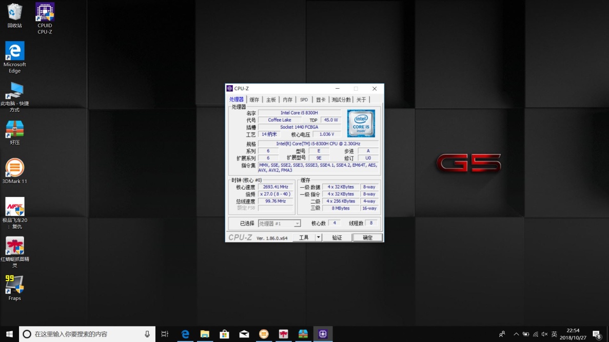
Task: Click the Intel CORE i5 badge in CPU-Z
Action: [x=361, y=123]
